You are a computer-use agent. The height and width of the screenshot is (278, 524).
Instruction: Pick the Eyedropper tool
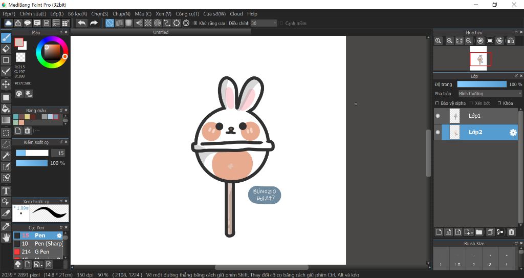click(x=6, y=226)
